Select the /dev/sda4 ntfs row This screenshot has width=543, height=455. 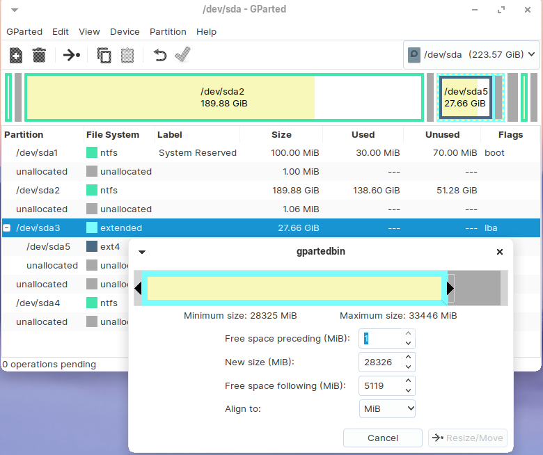pos(65,303)
